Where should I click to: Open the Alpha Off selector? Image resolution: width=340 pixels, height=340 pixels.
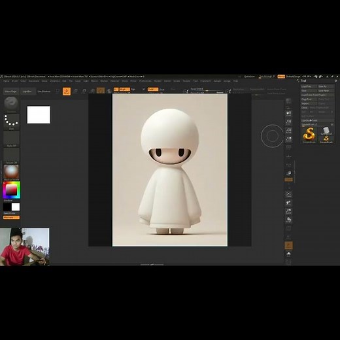[11, 139]
